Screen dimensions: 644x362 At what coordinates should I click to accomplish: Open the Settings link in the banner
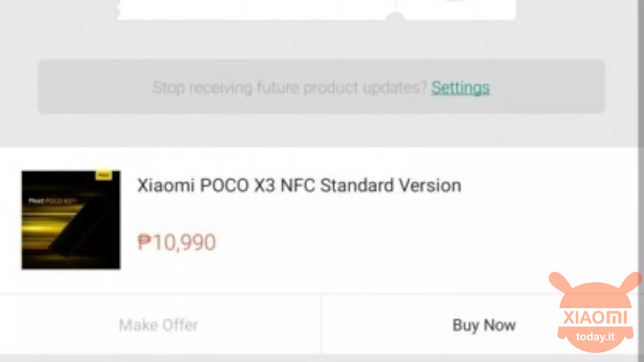[460, 88]
